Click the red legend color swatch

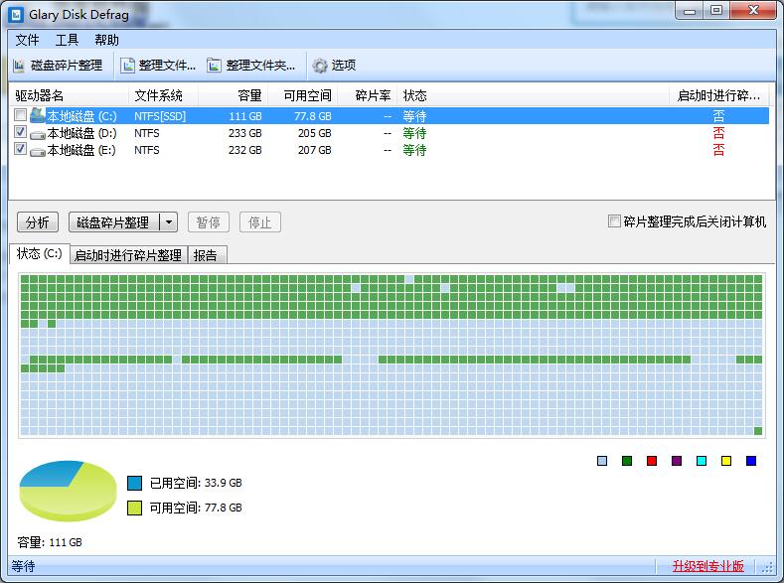pos(652,461)
